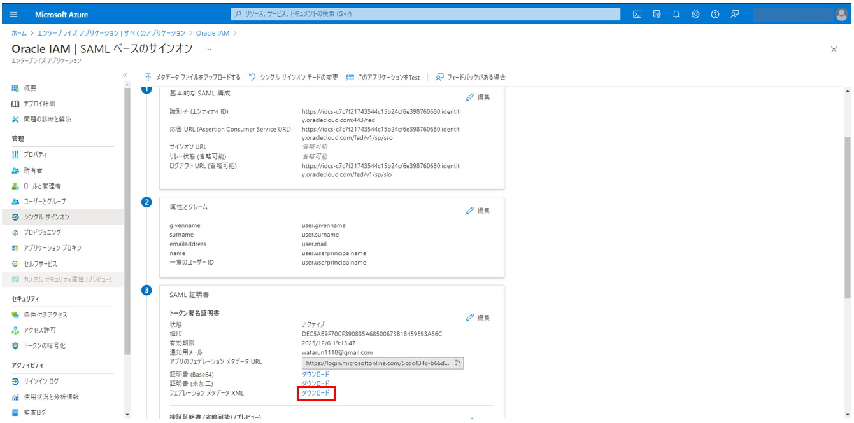Open プロビジョニング in the sidebar
The image size is (854, 423).
tap(43, 232)
